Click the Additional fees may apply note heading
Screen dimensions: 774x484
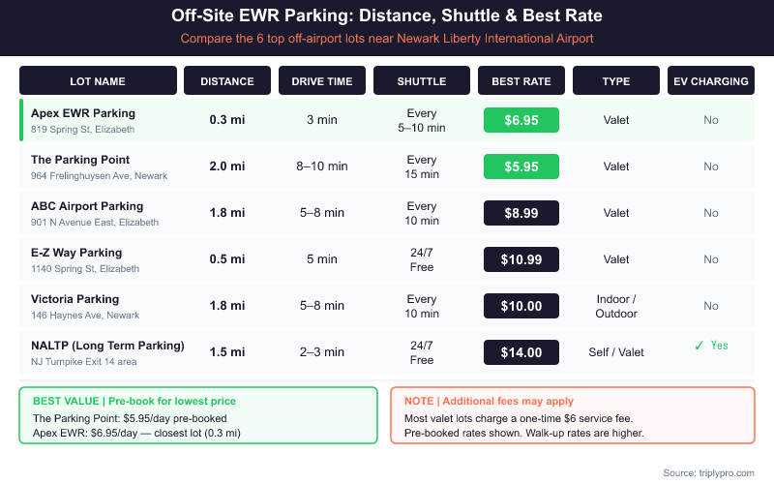click(x=489, y=401)
